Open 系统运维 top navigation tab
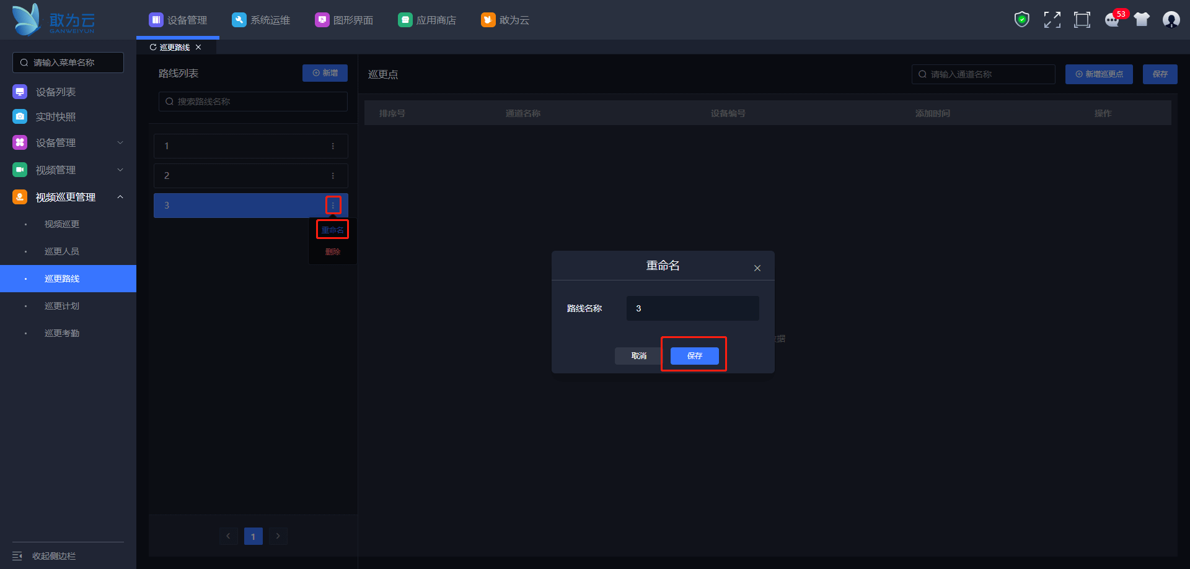1190x569 pixels. pyautogui.click(x=261, y=20)
